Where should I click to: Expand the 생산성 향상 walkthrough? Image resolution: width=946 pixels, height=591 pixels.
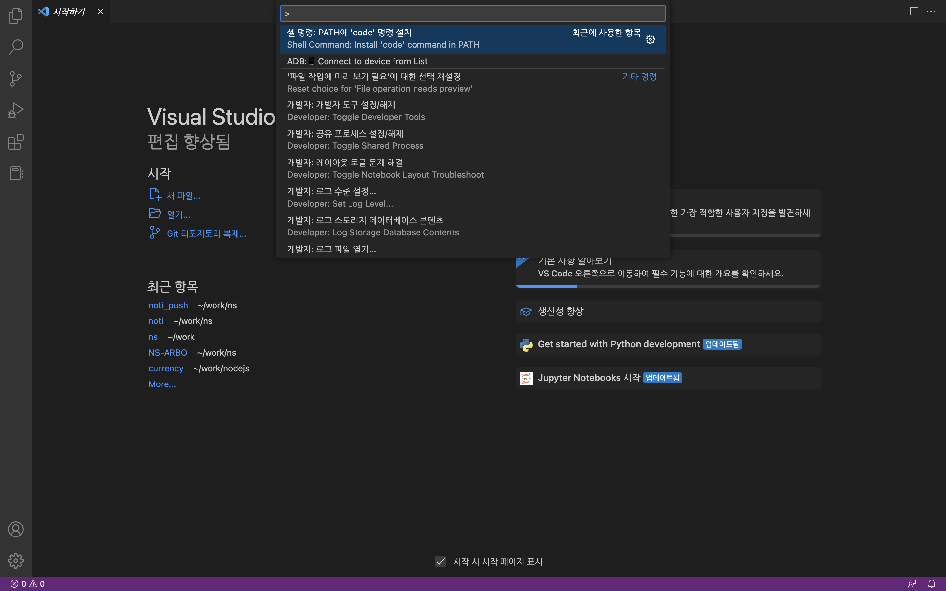pos(561,311)
